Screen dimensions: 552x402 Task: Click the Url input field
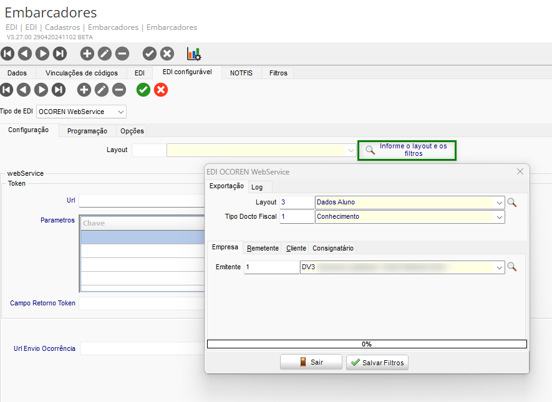142,201
